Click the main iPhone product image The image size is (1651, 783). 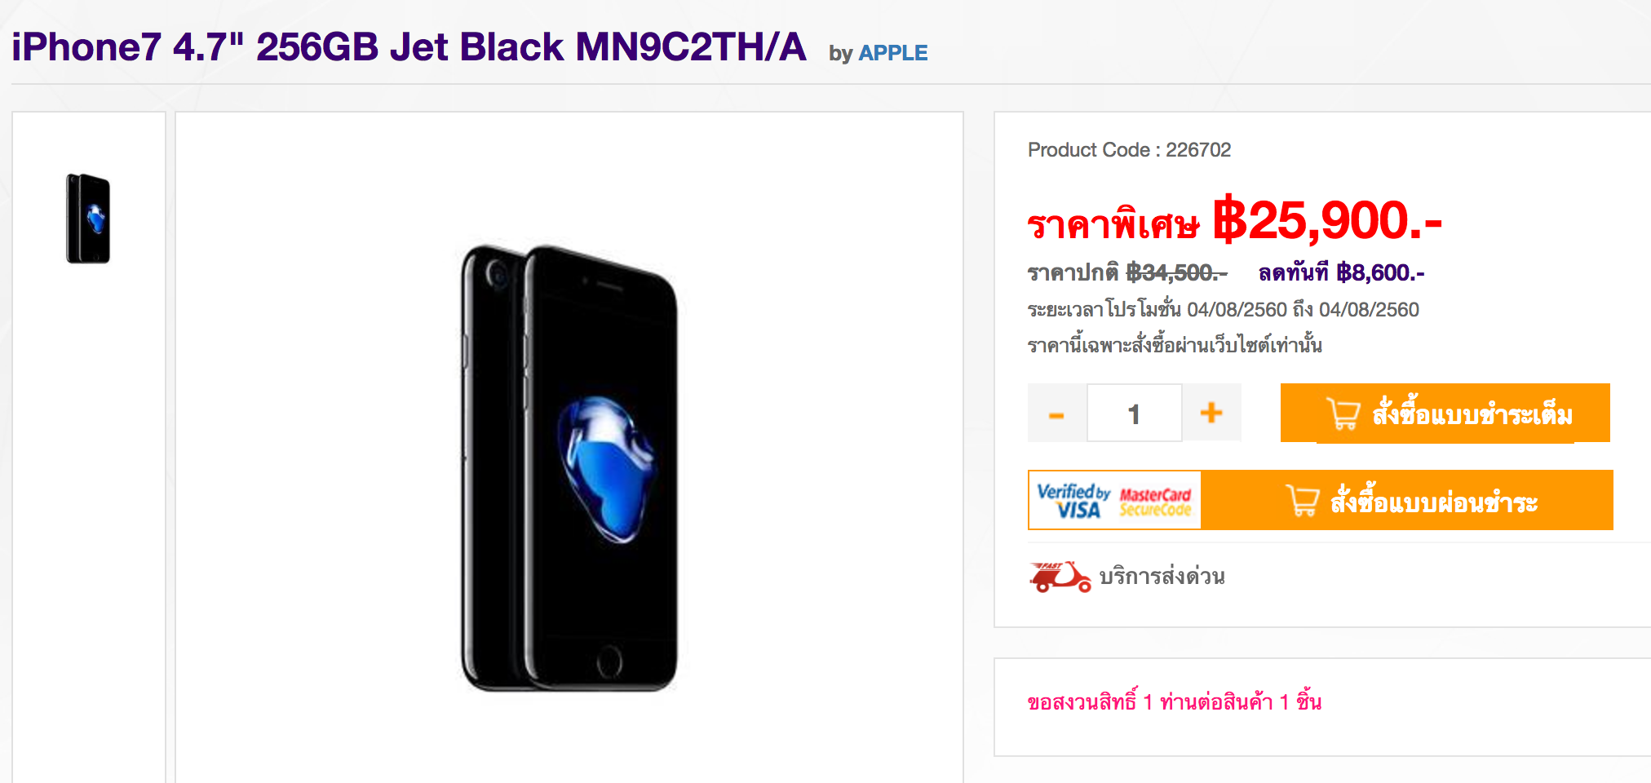(x=569, y=468)
